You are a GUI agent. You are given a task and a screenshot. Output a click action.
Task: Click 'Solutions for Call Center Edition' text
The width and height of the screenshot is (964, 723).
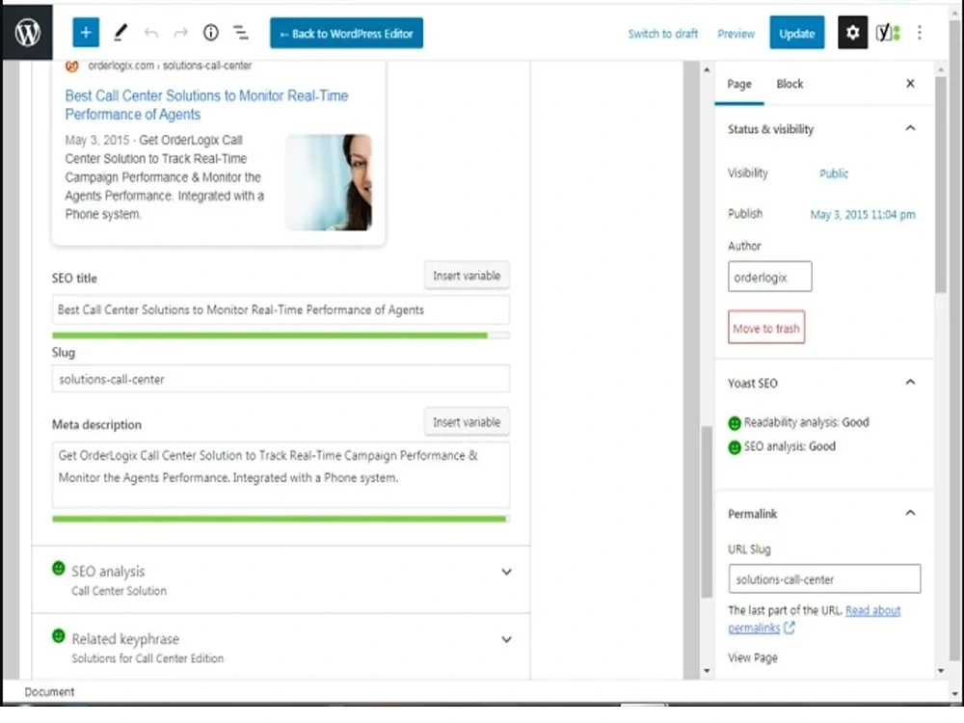point(147,658)
